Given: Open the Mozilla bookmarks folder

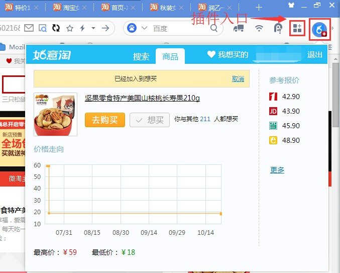Looking at the screenshot, I should pos(13,47).
